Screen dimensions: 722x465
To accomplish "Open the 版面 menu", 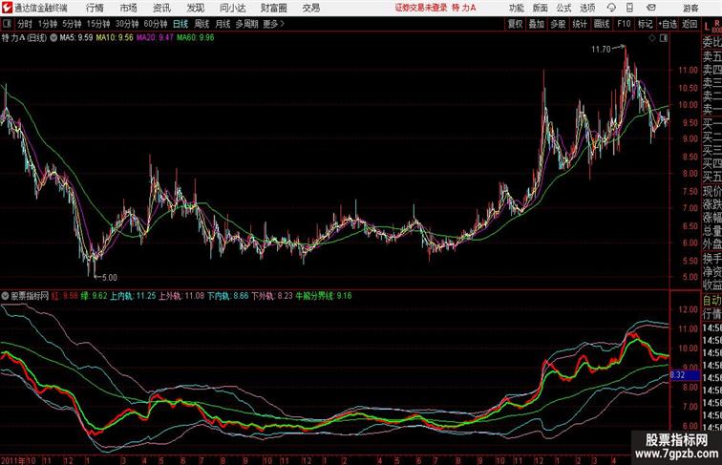I will pyautogui.click(x=541, y=8).
